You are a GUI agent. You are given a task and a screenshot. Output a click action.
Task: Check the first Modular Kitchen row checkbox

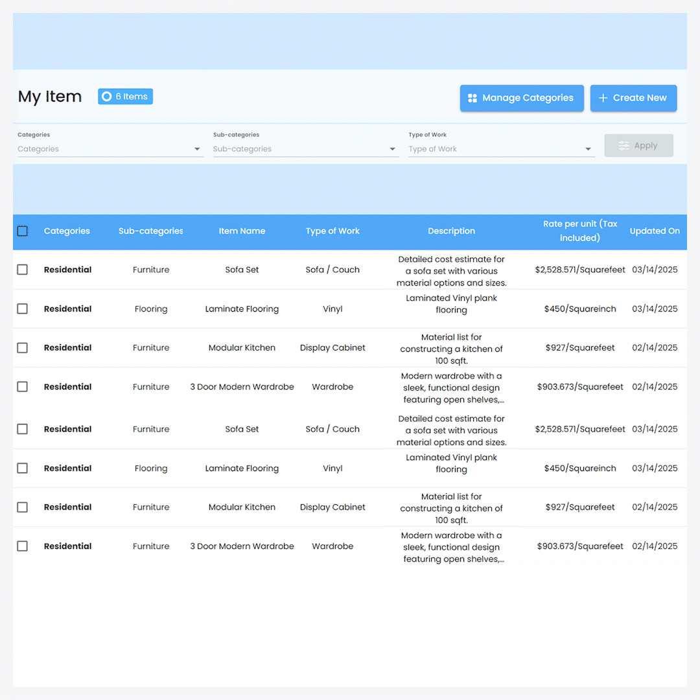click(23, 348)
